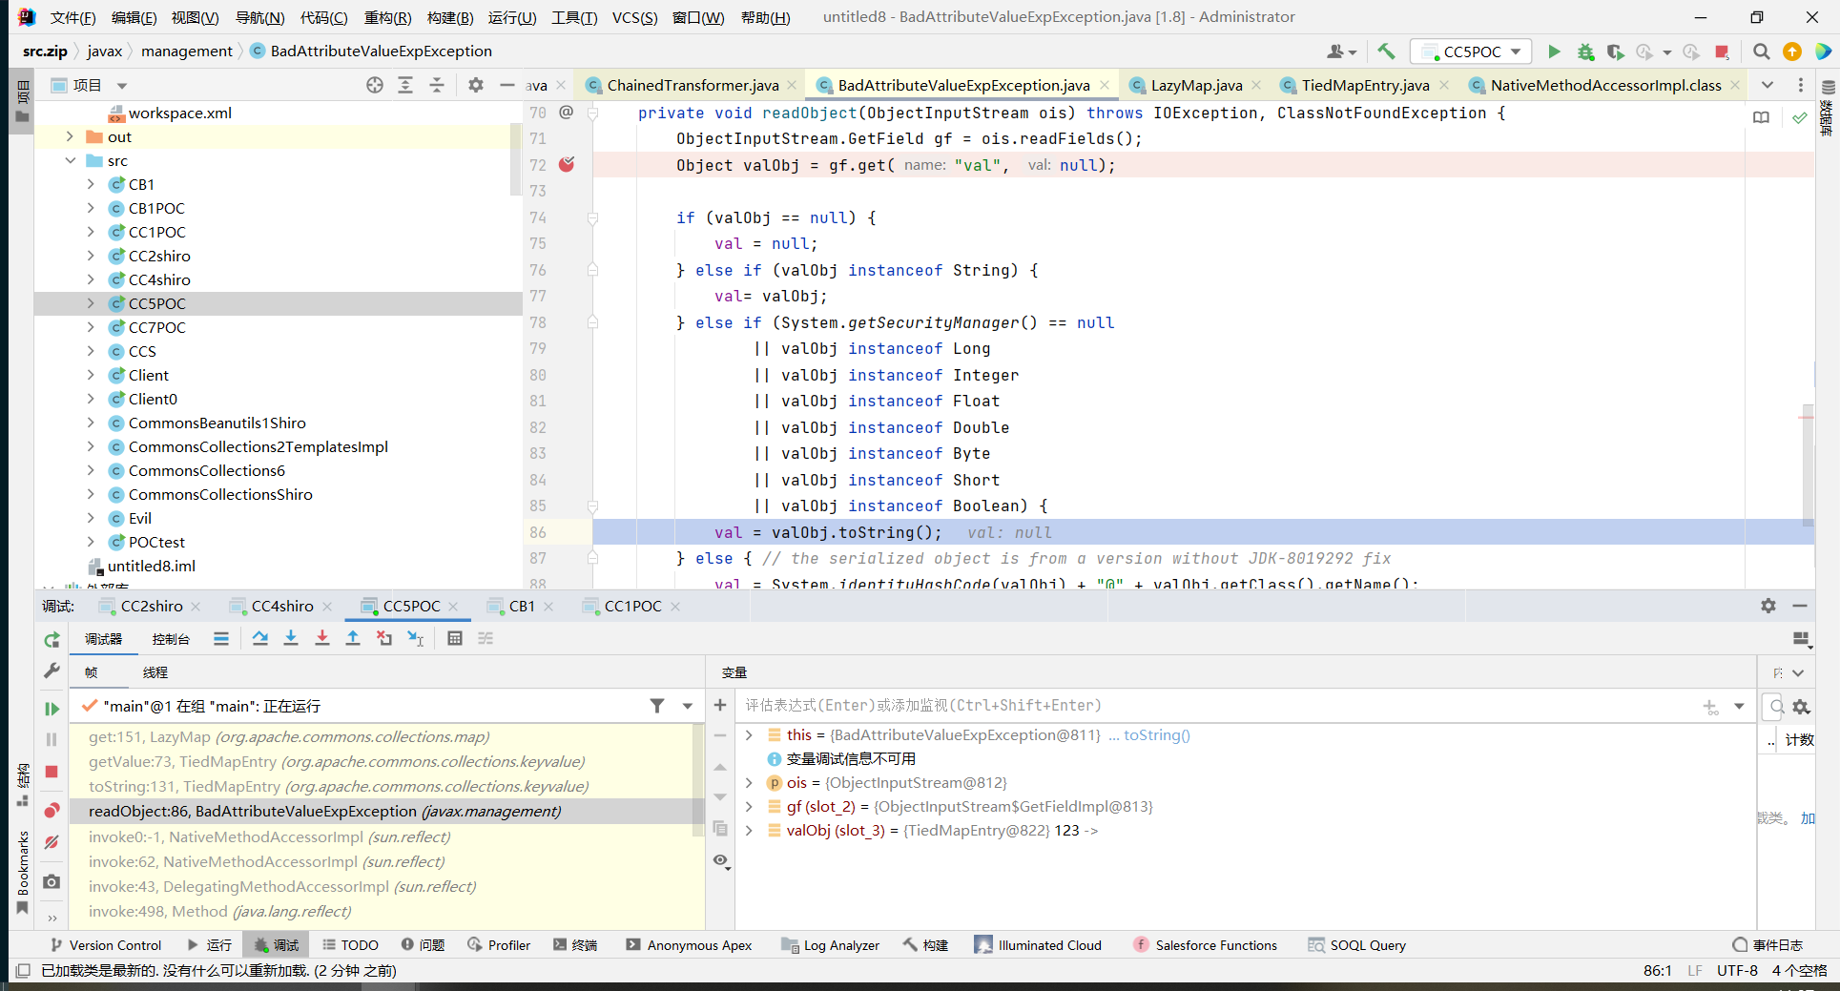Step over in the debugger toolbar
This screenshot has height=991, width=1840.
(260, 638)
